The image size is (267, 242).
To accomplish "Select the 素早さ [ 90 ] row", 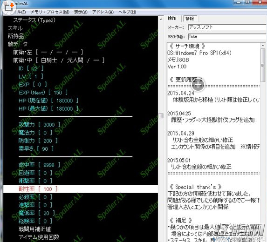I will (x=36, y=149).
